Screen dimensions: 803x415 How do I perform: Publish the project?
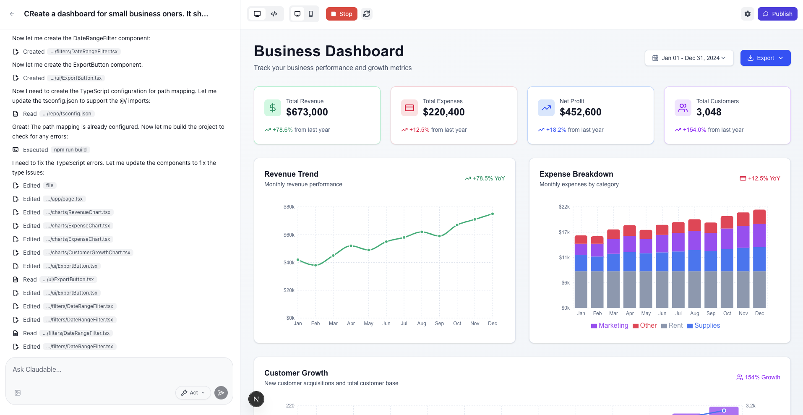coord(777,14)
